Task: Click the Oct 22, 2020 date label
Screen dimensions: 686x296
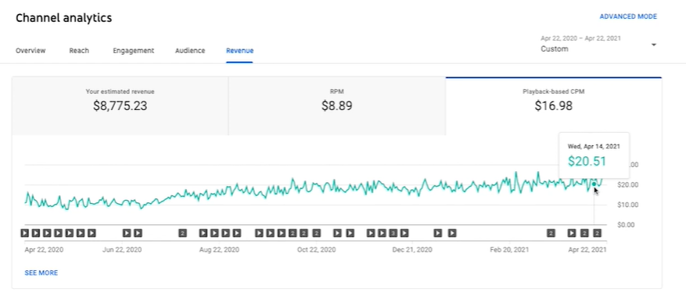Action: pyautogui.click(x=316, y=250)
